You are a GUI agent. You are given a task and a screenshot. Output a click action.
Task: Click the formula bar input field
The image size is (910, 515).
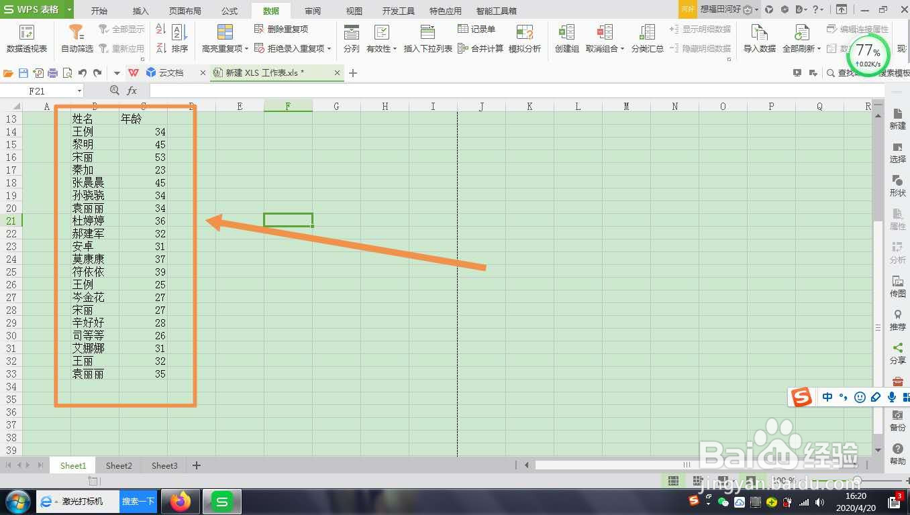(x=517, y=91)
